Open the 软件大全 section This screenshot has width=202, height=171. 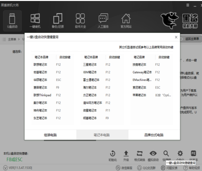[x=80, y=21]
